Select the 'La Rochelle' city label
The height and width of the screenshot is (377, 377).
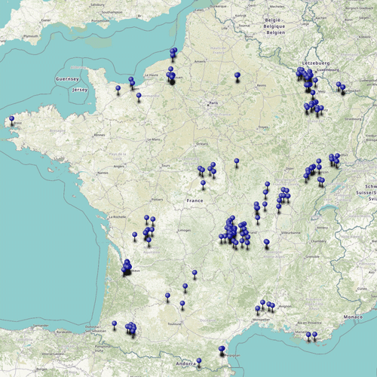click(x=118, y=216)
